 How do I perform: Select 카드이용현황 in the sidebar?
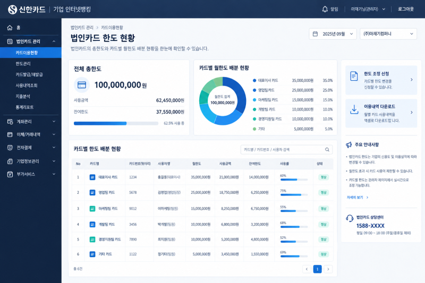(x=31, y=53)
